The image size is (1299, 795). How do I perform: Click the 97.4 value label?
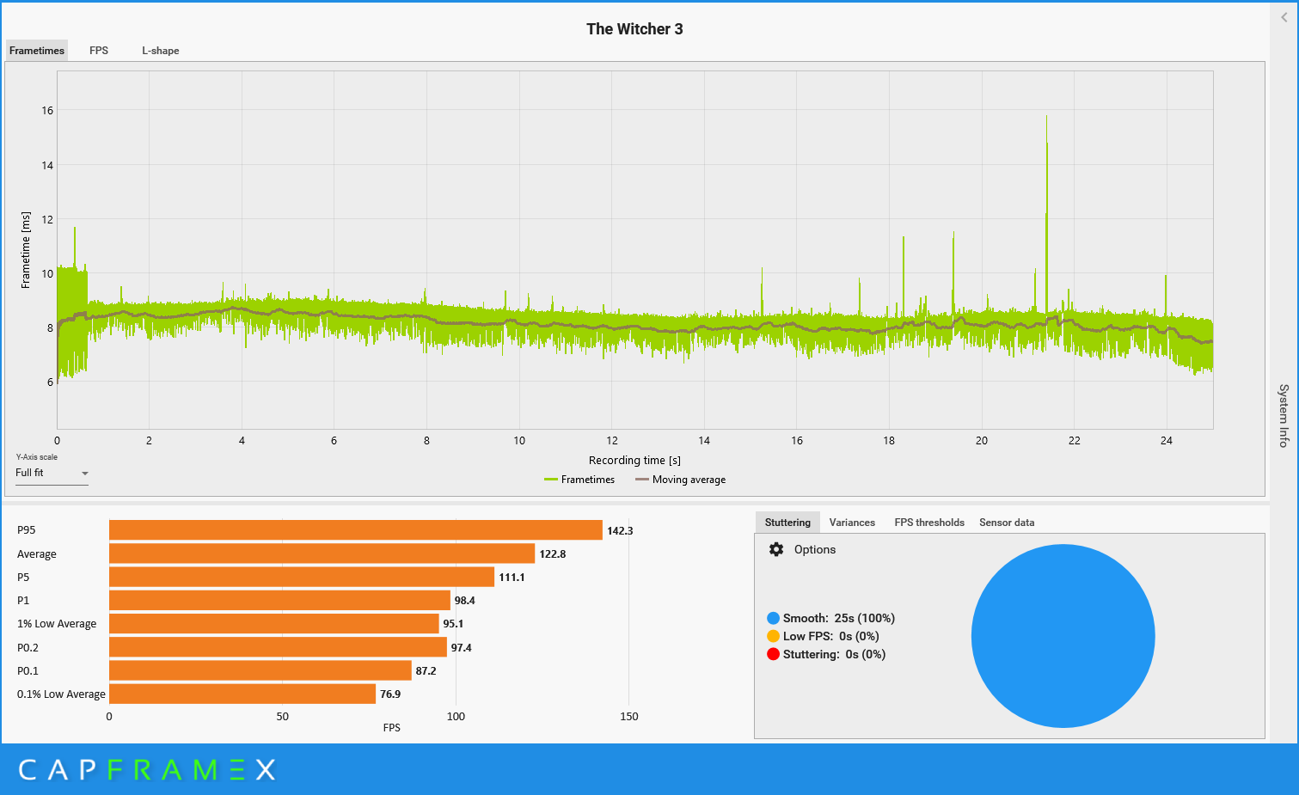pos(462,647)
